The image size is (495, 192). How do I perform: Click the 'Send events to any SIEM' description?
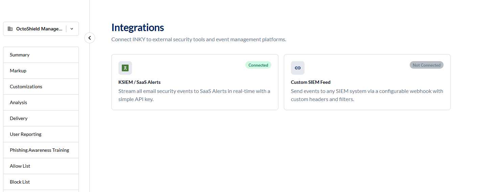pyautogui.click(x=367, y=95)
